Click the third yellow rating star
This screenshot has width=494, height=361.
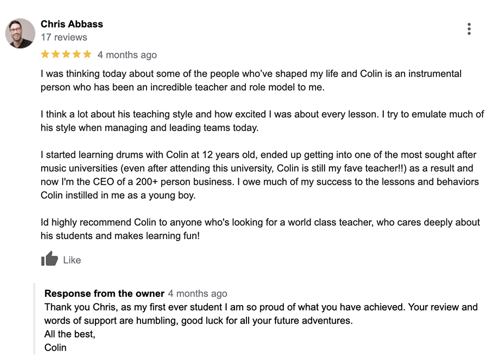coord(66,54)
